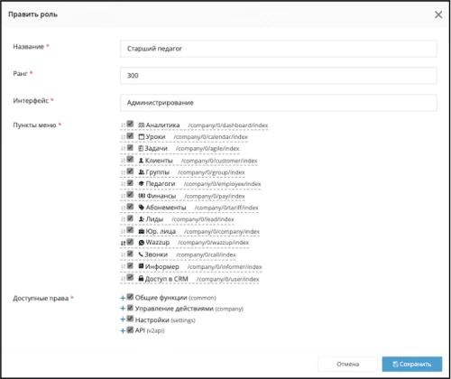Screen dimensions: 451x379
Task: Click the briefcase icon beside Юр. лица
Action: 142,231
